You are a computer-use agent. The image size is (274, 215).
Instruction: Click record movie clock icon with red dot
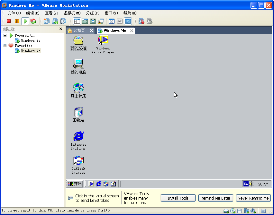tap(142, 21)
